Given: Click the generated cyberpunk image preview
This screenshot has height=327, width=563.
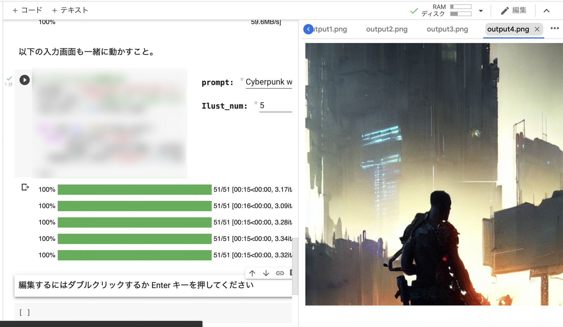Looking at the screenshot, I should (434, 174).
